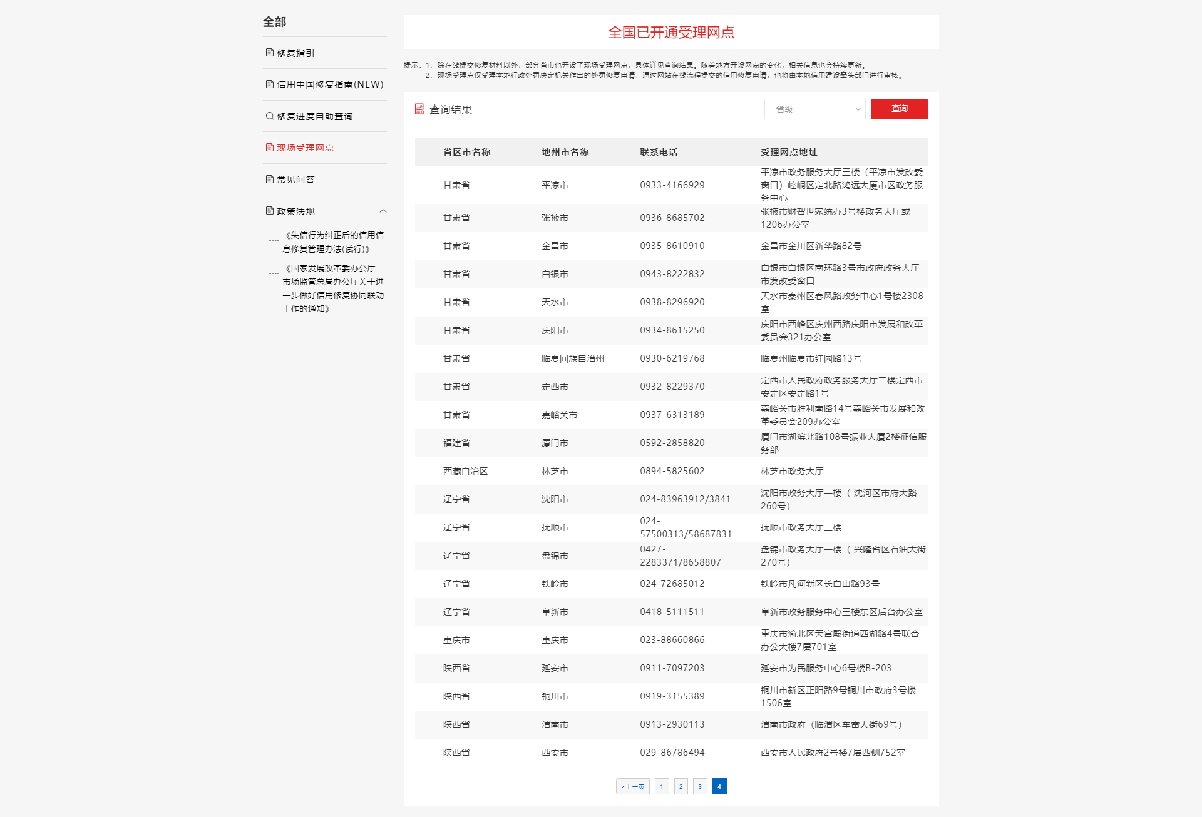
Task: Click the dropdown arrow in 省级 selector
Action: click(x=858, y=109)
